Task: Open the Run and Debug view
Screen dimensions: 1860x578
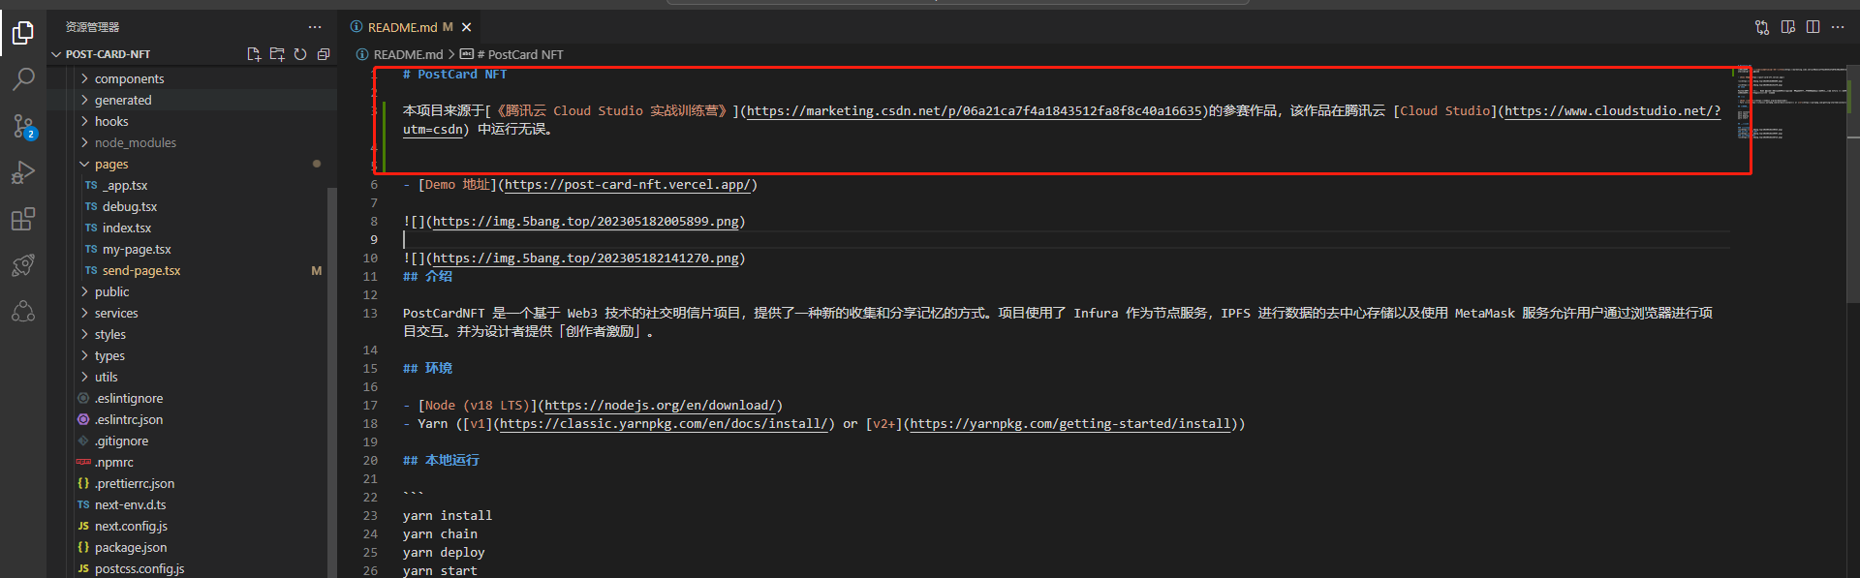Action: point(23,172)
